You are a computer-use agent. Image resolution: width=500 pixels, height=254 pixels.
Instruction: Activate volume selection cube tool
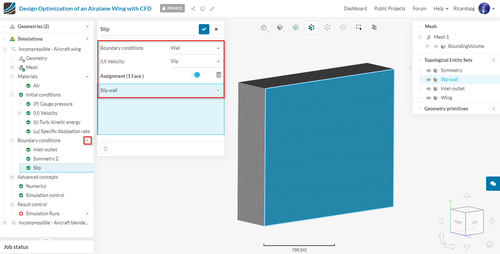(296, 27)
